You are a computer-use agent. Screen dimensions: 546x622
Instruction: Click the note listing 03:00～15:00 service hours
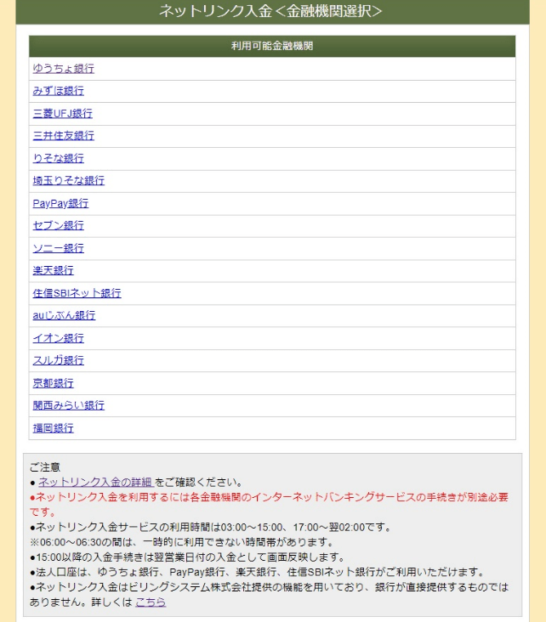pyautogui.click(x=212, y=527)
